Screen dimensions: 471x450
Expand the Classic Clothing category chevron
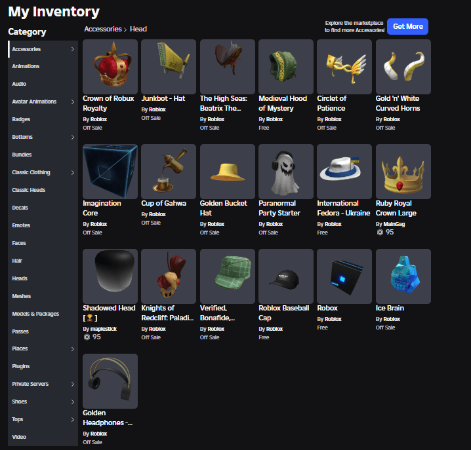(x=72, y=172)
